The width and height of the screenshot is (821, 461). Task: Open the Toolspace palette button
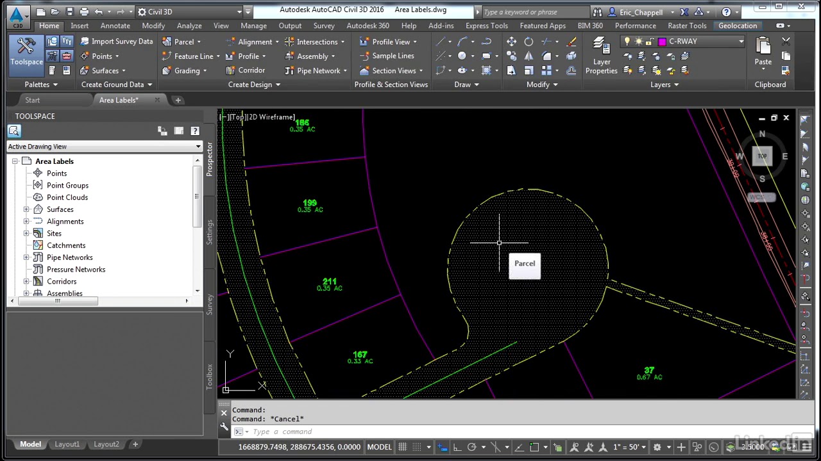(26, 51)
